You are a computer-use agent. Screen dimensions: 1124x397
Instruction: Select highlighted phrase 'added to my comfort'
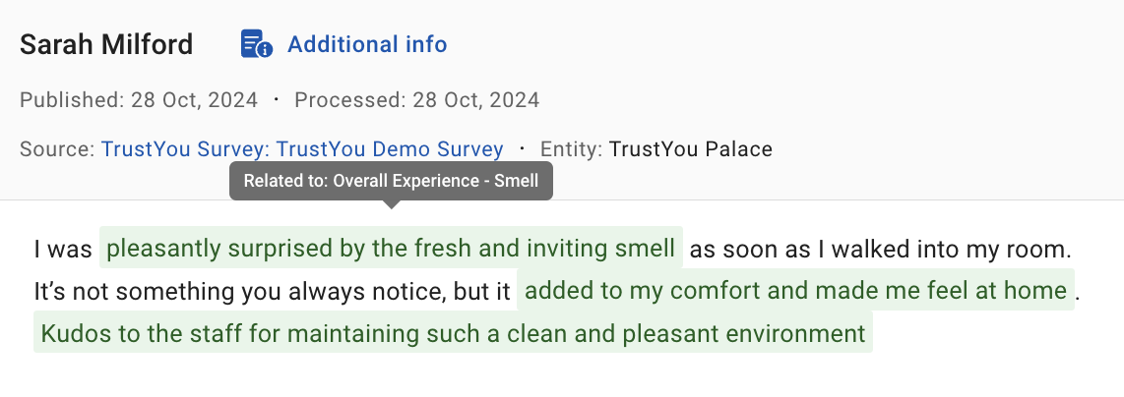click(x=795, y=291)
